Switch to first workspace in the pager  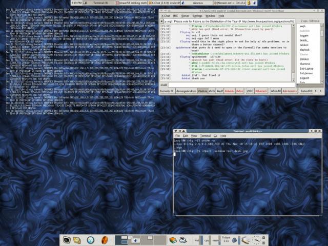click(121, 240)
